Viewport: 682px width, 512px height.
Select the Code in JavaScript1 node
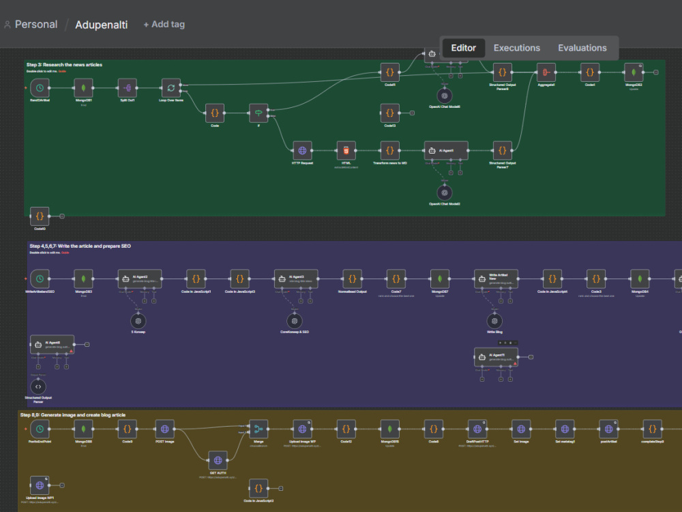(196, 279)
